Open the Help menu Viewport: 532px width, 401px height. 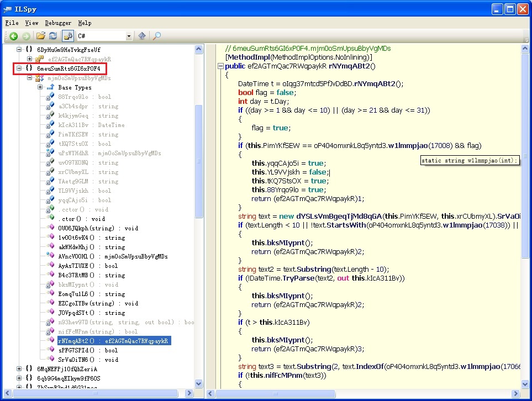(x=85, y=23)
